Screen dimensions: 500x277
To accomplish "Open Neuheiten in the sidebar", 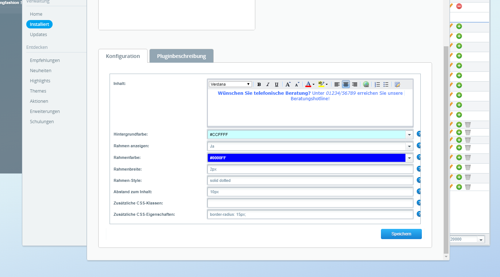I will tap(41, 71).
